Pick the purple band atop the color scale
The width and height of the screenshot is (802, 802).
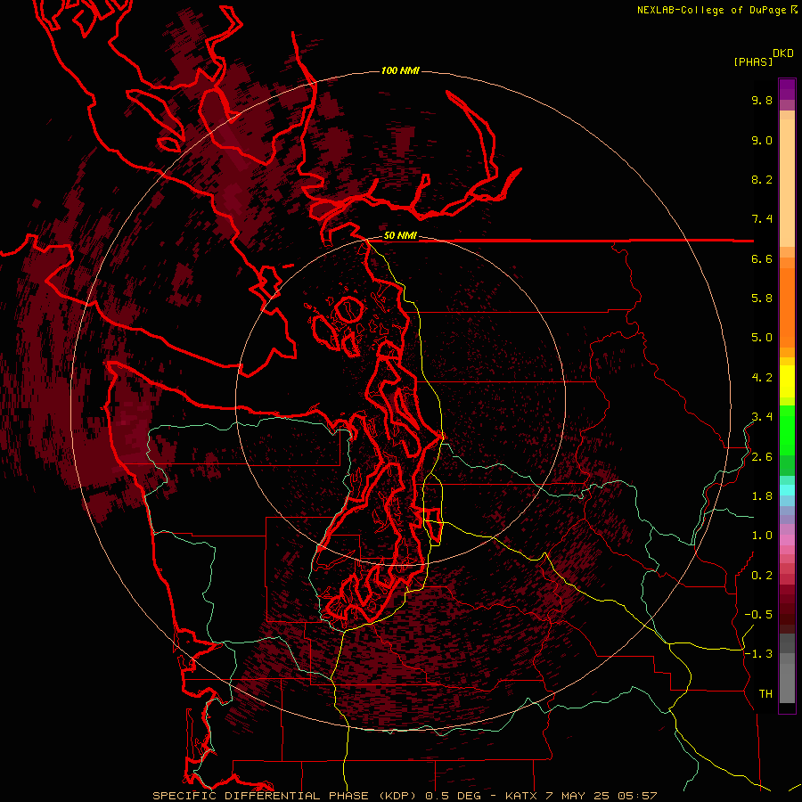pyautogui.click(x=787, y=89)
